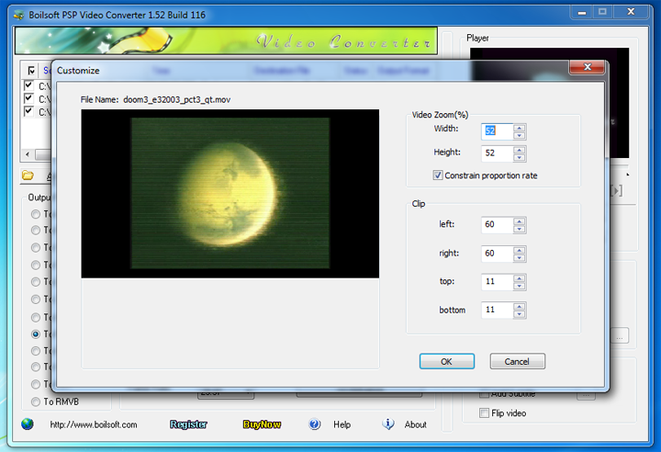Click the Clip right value field
The width and height of the screenshot is (661, 452).
[x=497, y=254]
